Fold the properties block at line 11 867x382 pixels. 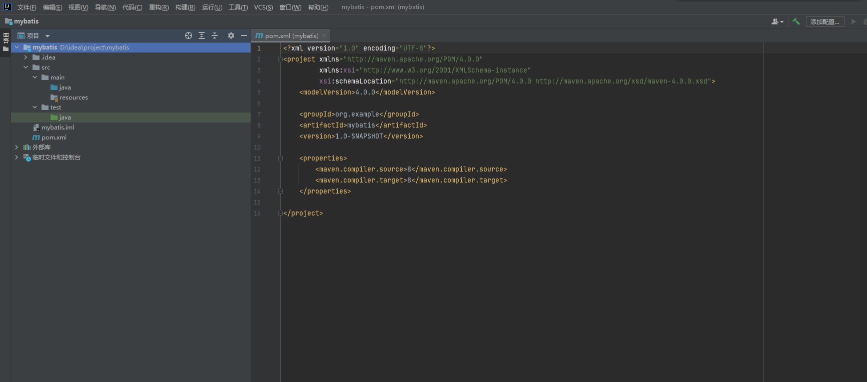pyautogui.click(x=280, y=158)
